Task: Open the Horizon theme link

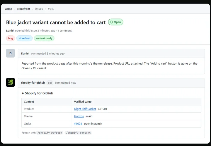Action: point(79,116)
